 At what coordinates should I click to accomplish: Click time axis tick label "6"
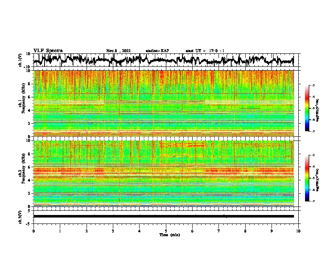(193, 231)
